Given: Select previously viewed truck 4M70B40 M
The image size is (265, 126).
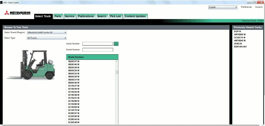Looking at the screenshot, I should click(x=240, y=40).
